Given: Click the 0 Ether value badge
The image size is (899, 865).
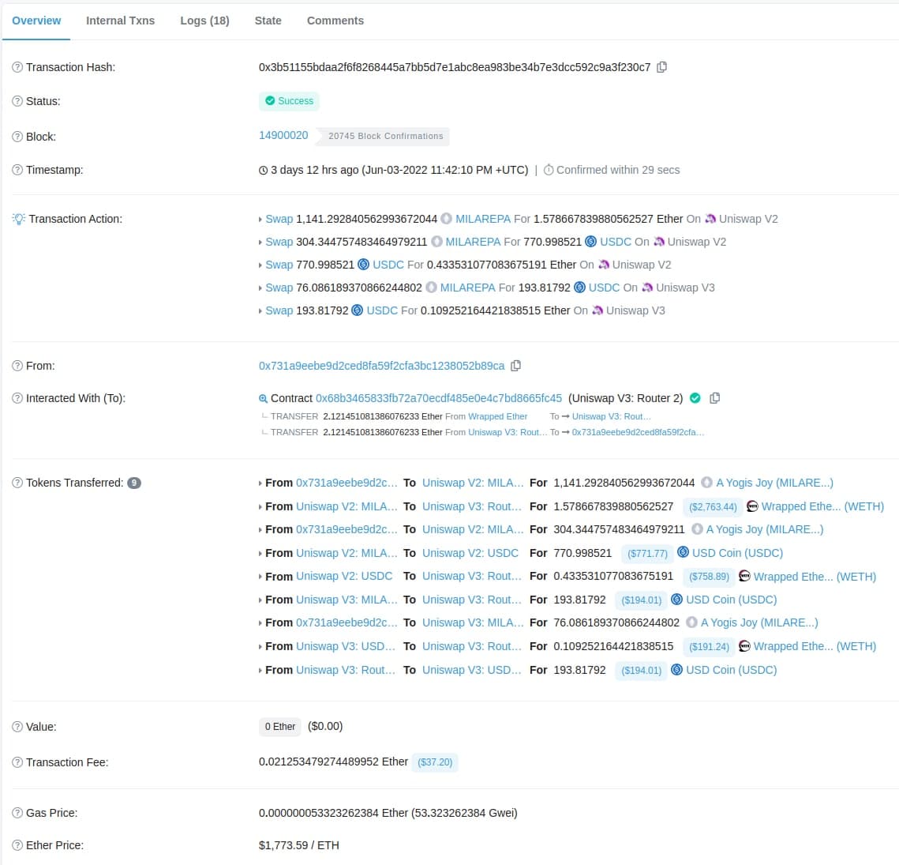Looking at the screenshot, I should coord(279,727).
